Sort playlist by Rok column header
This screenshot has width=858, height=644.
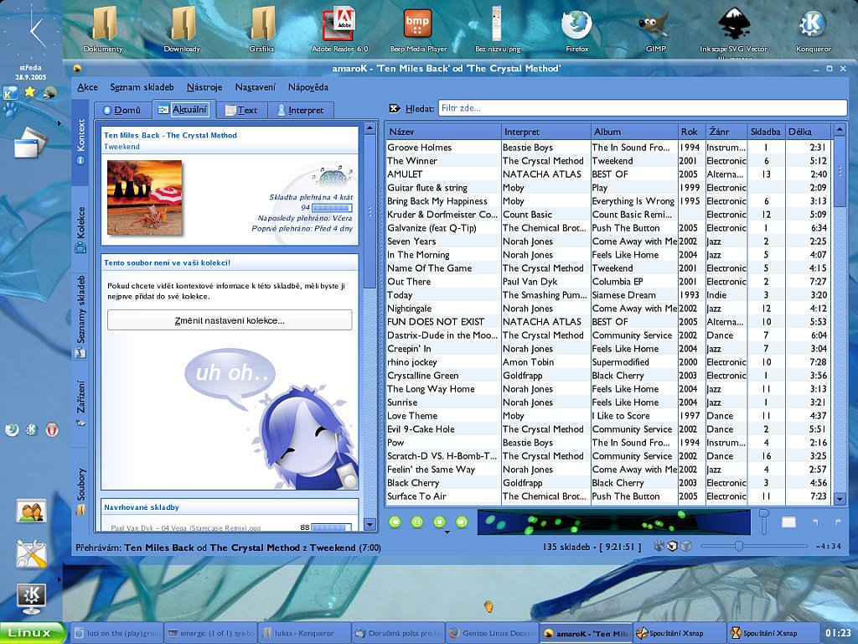(x=691, y=132)
